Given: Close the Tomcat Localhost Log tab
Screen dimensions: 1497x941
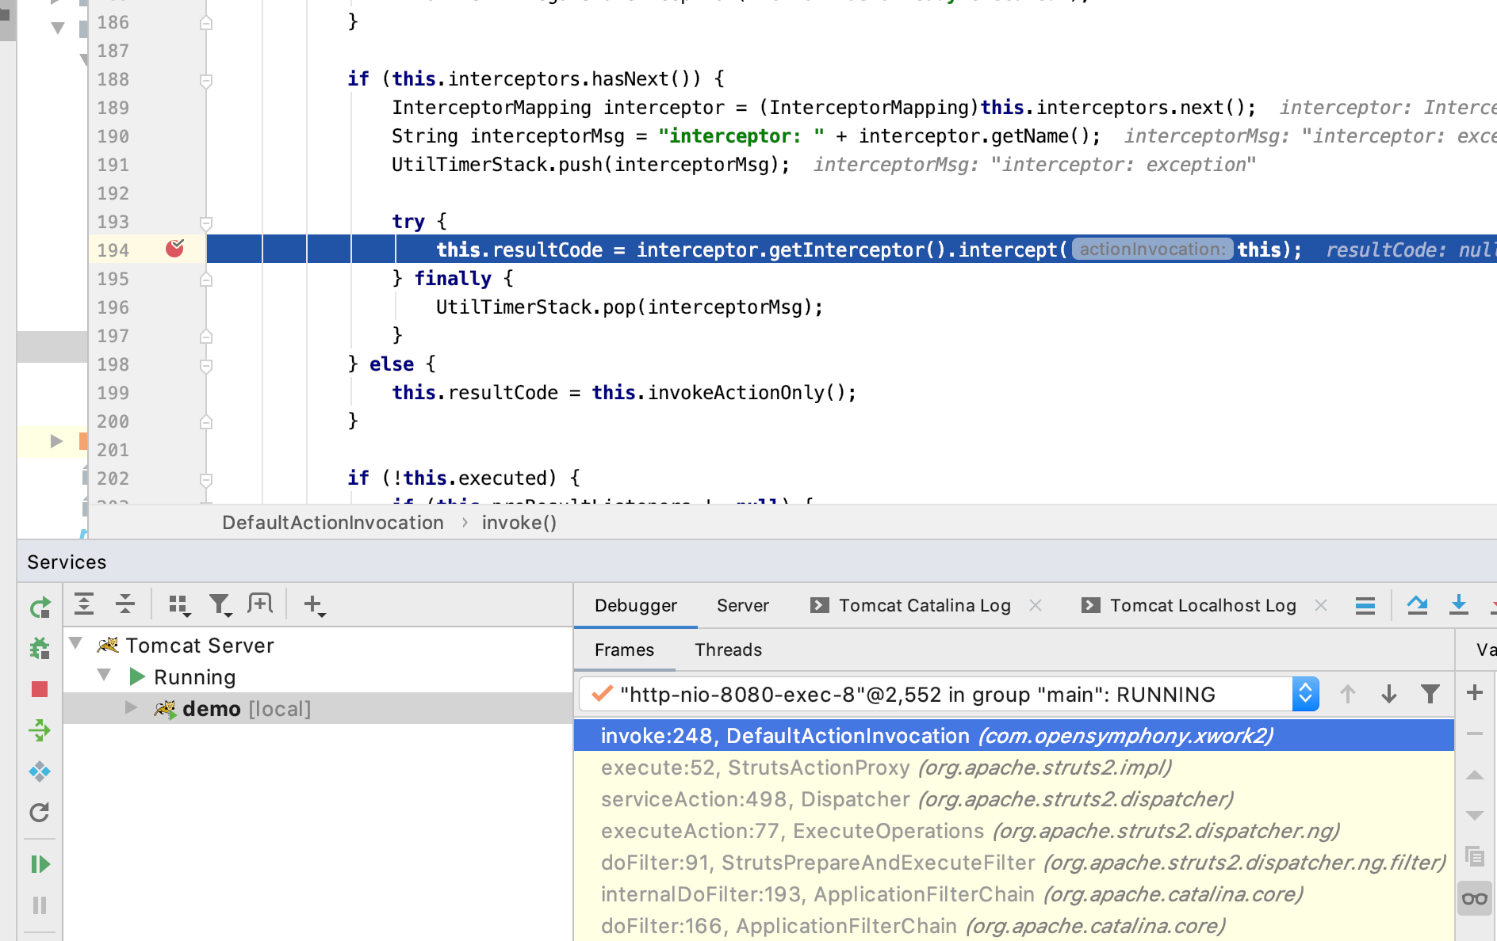Looking at the screenshot, I should tap(1321, 605).
